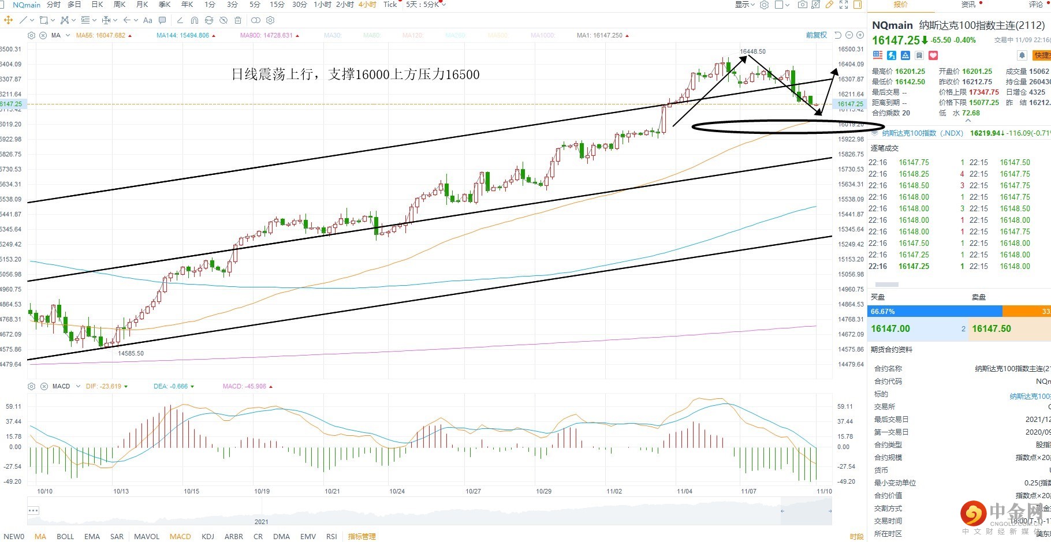1051x542 pixels.
Task: Open 指标管理 indicator management
Action: [x=362, y=536]
